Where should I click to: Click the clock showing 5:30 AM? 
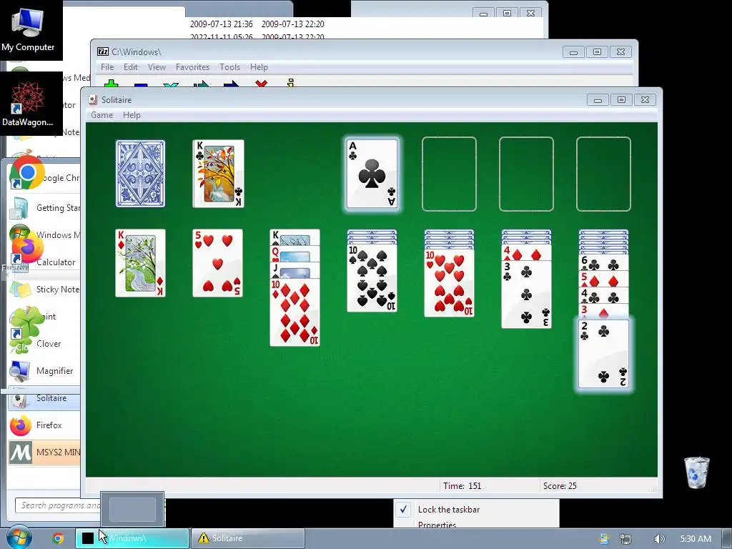696,539
